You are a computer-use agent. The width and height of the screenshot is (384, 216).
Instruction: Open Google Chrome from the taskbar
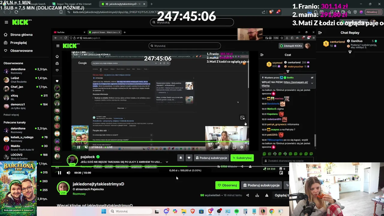pos(271,211)
